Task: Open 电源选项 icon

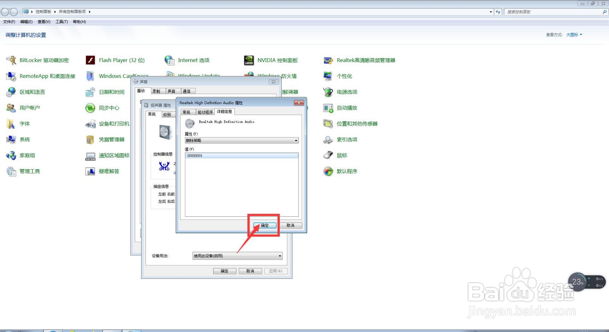Action: (x=328, y=92)
